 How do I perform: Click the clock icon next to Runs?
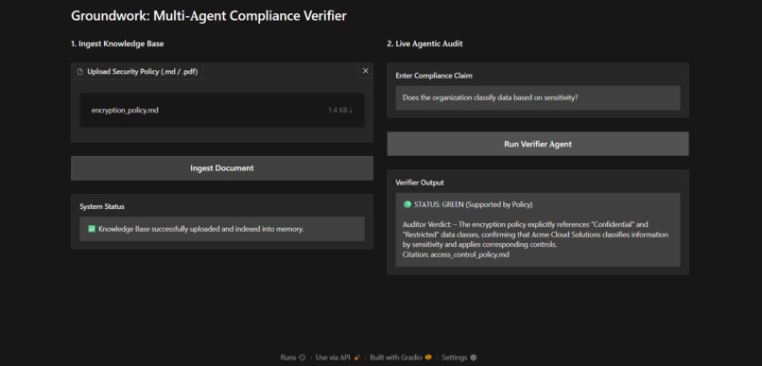(x=303, y=357)
